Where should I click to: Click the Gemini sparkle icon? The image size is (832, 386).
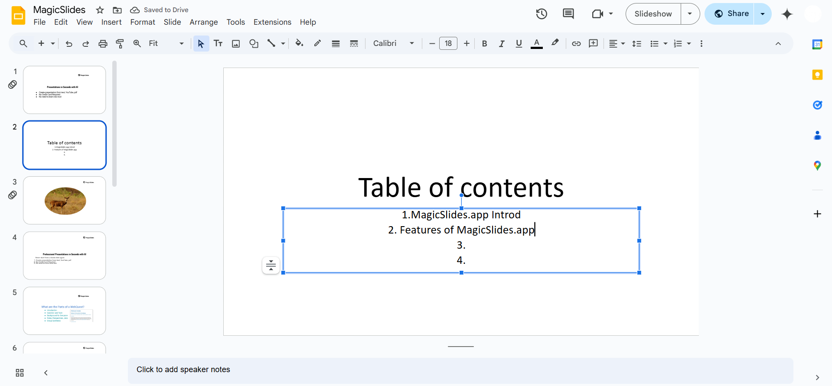(787, 14)
